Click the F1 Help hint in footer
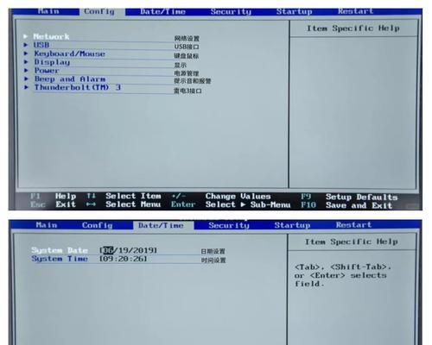Viewport: 432px width, 345px height. [53, 196]
